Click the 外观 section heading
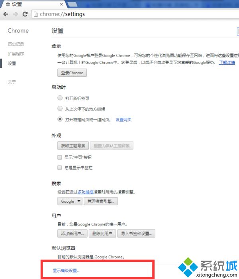 (x=56, y=136)
